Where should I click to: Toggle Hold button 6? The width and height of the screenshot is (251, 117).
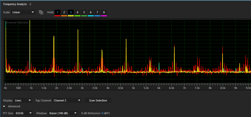click(91, 12)
